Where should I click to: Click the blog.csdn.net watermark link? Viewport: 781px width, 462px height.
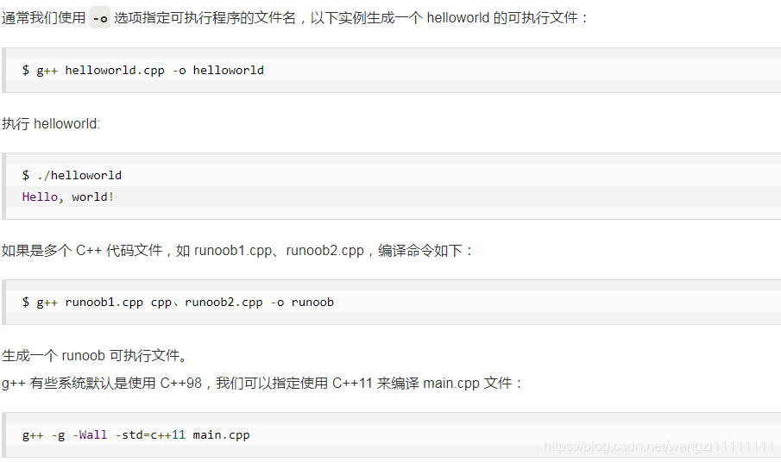click(658, 446)
